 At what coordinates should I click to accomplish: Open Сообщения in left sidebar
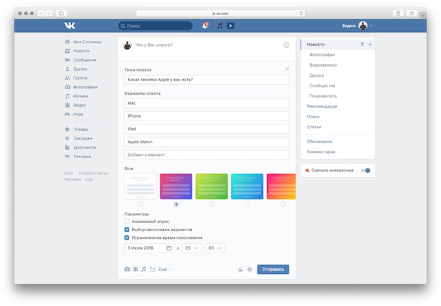tap(81, 60)
